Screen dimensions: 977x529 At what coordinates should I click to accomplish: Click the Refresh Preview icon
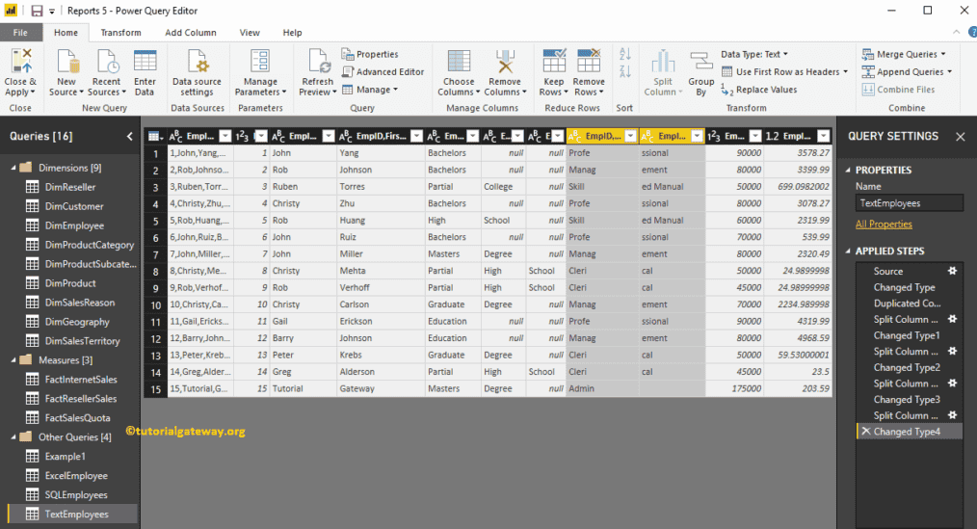coord(318,62)
